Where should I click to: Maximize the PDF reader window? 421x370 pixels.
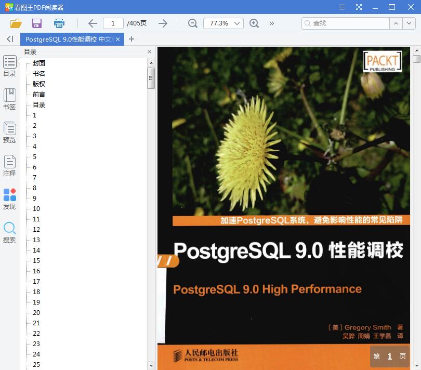click(x=392, y=7)
